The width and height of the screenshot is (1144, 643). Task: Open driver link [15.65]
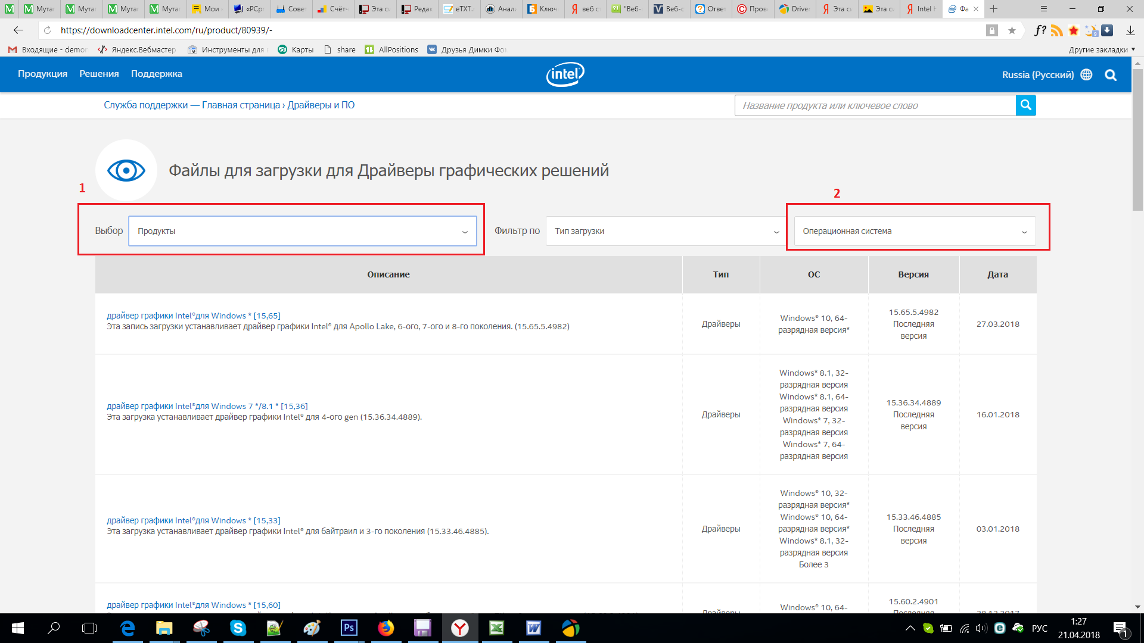[193, 316]
